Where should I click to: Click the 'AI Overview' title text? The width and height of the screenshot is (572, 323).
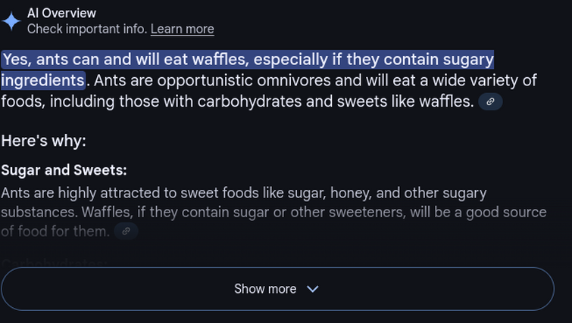(x=61, y=13)
